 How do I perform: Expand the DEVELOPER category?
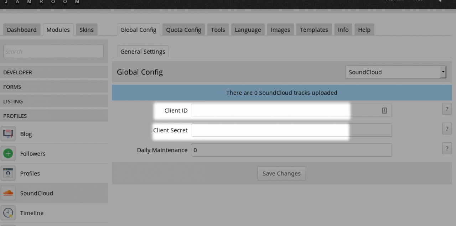point(54,72)
